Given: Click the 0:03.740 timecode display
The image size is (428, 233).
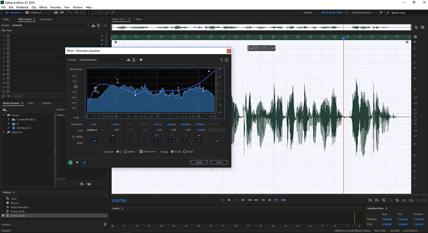Looking at the screenshot, I should [119, 201].
